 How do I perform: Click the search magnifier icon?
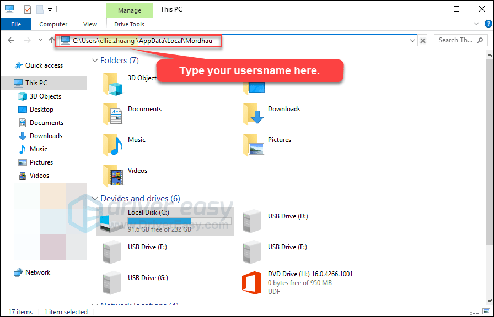[480, 40]
